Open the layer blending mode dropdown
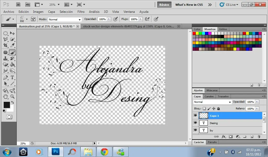The image size is (268, 157). point(212,102)
